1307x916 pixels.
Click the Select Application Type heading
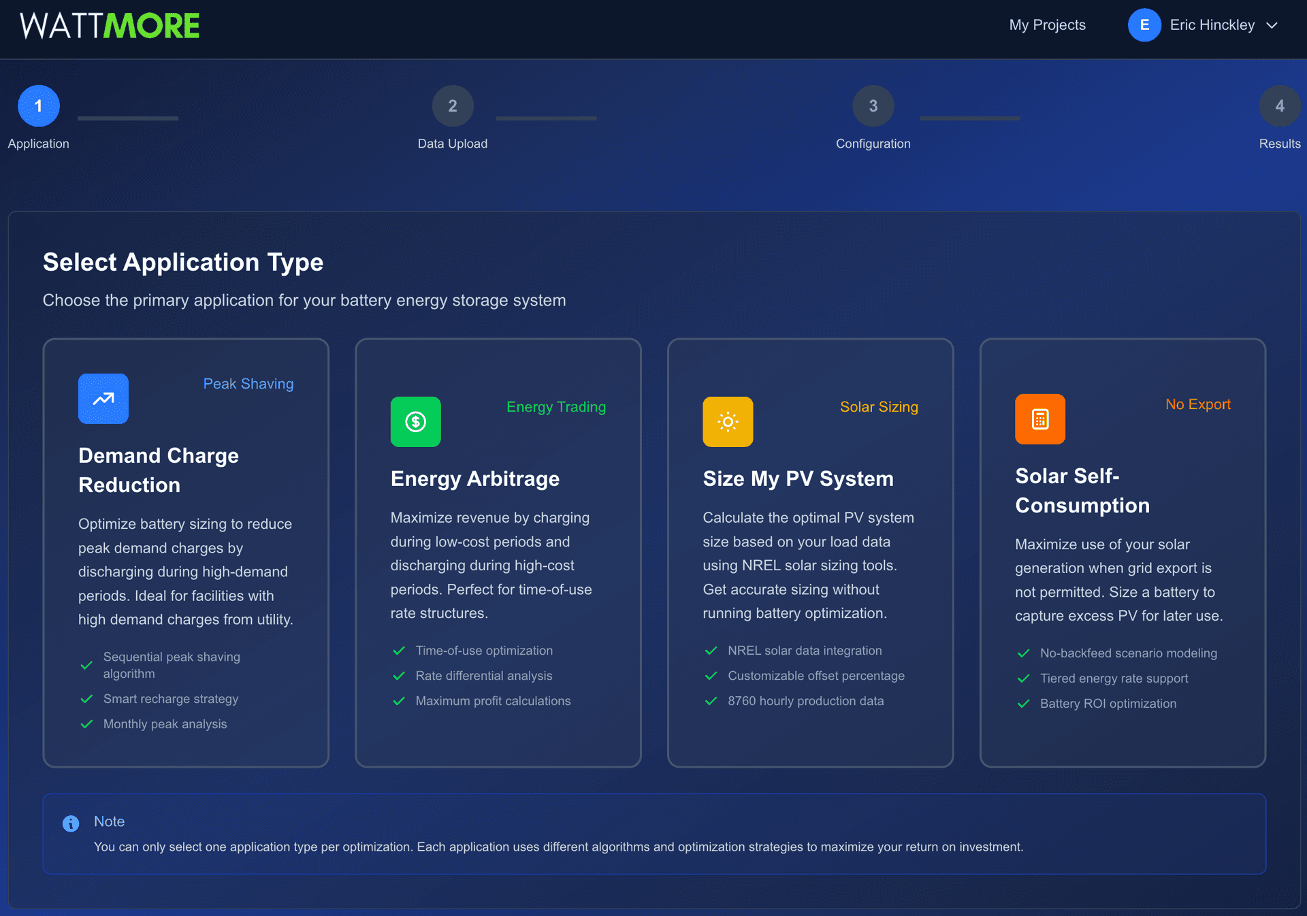tap(183, 262)
